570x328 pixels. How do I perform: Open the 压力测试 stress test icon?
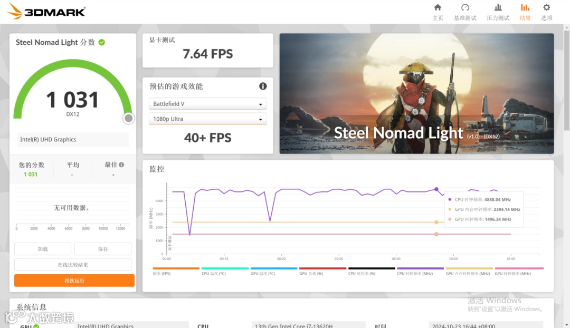498,7
